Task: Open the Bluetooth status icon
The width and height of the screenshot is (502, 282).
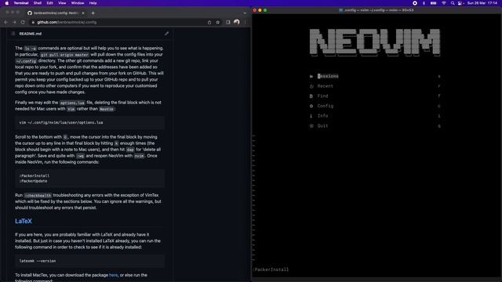Action: (x=424, y=3)
